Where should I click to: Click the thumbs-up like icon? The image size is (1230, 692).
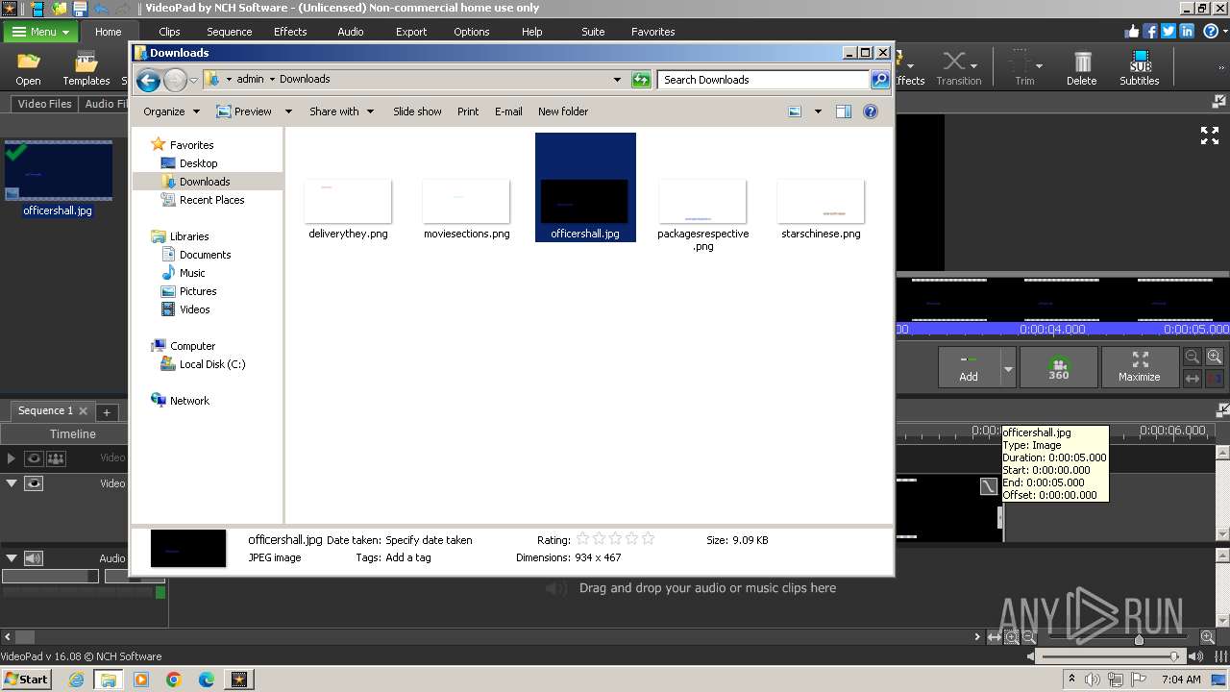coord(1132,31)
